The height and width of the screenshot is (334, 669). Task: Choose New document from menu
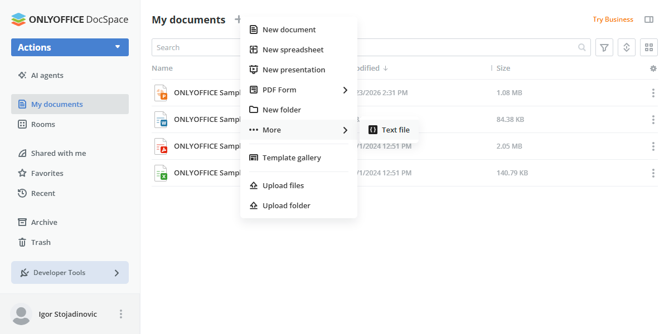[299, 30]
